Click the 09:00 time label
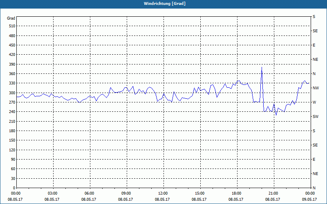 (x=126, y=193)
